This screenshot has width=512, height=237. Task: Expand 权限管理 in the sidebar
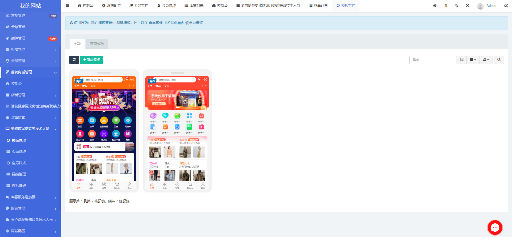[x=31, y=49]
